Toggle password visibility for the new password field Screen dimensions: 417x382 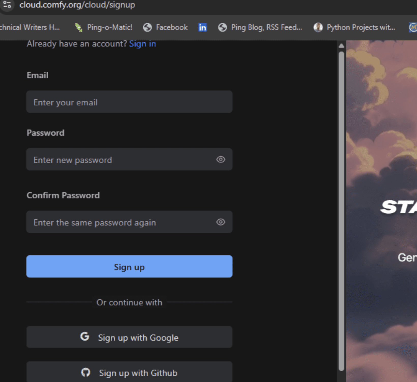[221, 160]
